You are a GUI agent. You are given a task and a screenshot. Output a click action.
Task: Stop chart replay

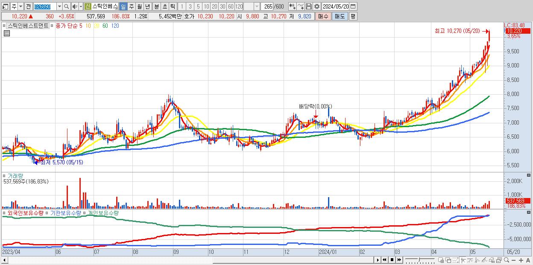pos(392,260)
